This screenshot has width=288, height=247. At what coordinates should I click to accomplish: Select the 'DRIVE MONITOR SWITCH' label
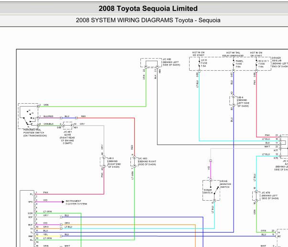[225, 184]
